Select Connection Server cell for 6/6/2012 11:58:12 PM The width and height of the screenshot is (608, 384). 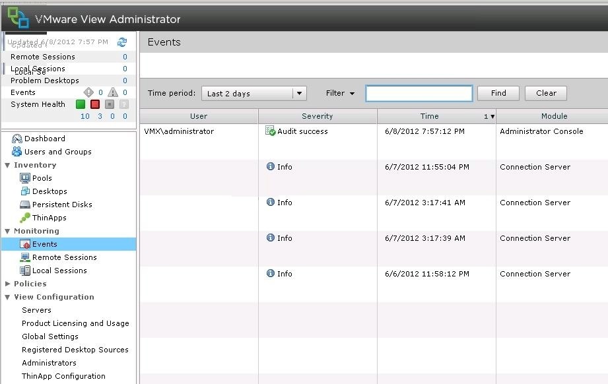535,274
